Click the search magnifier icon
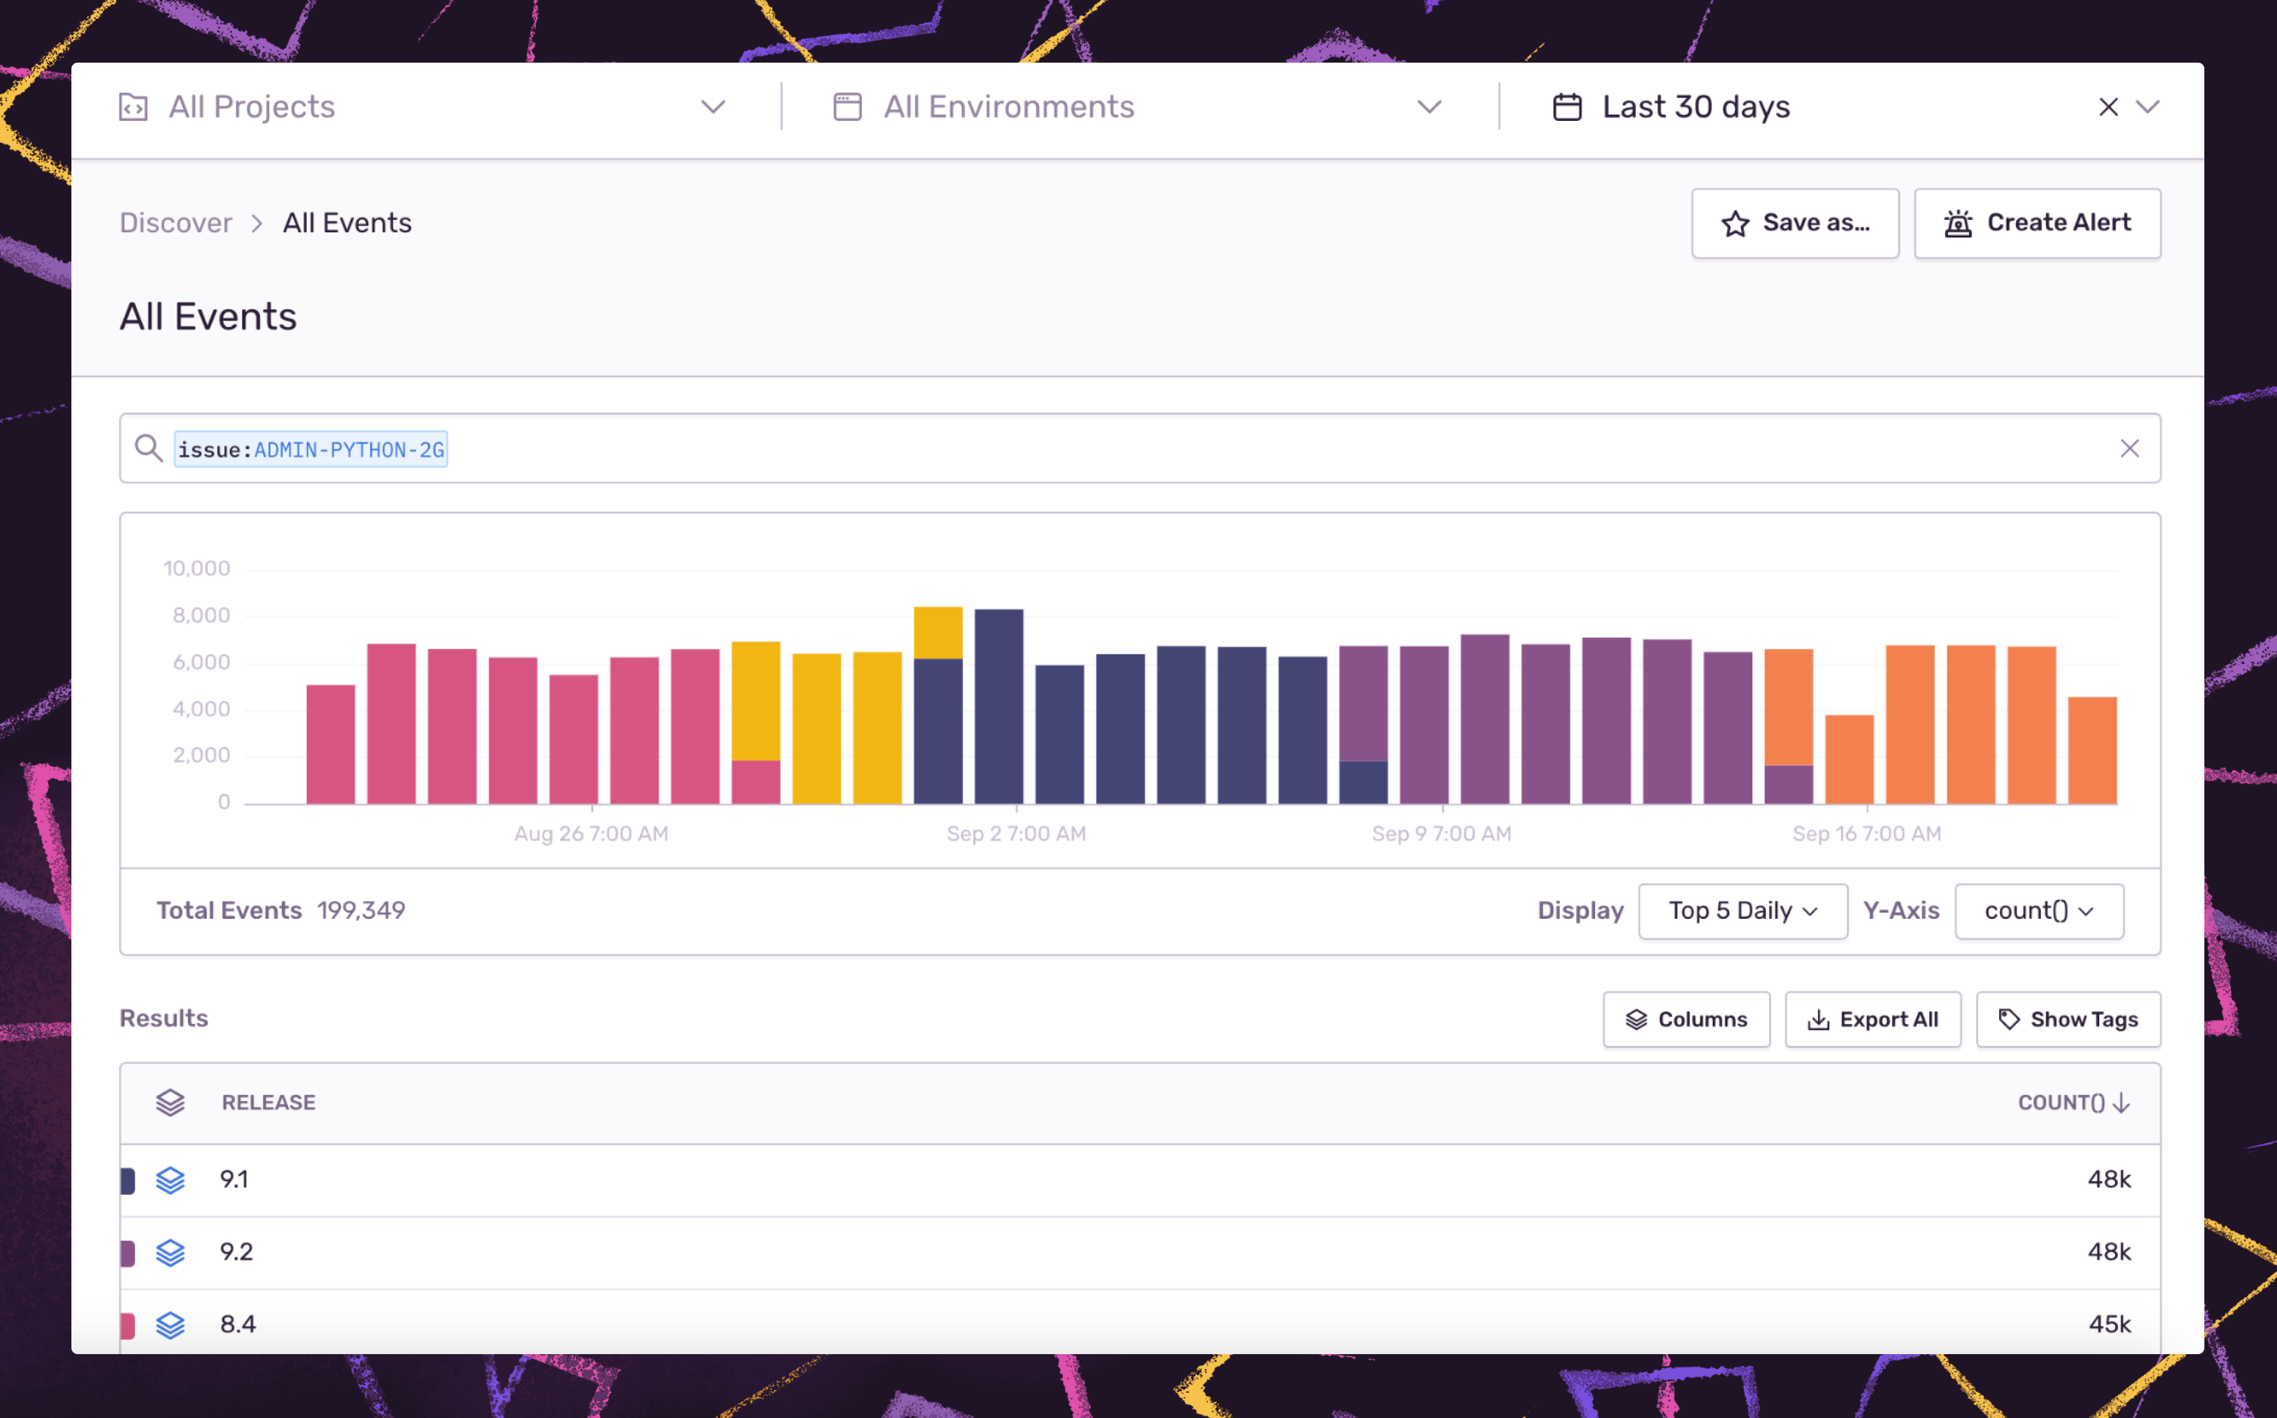2277x1418 pixels. pos(148,448)
